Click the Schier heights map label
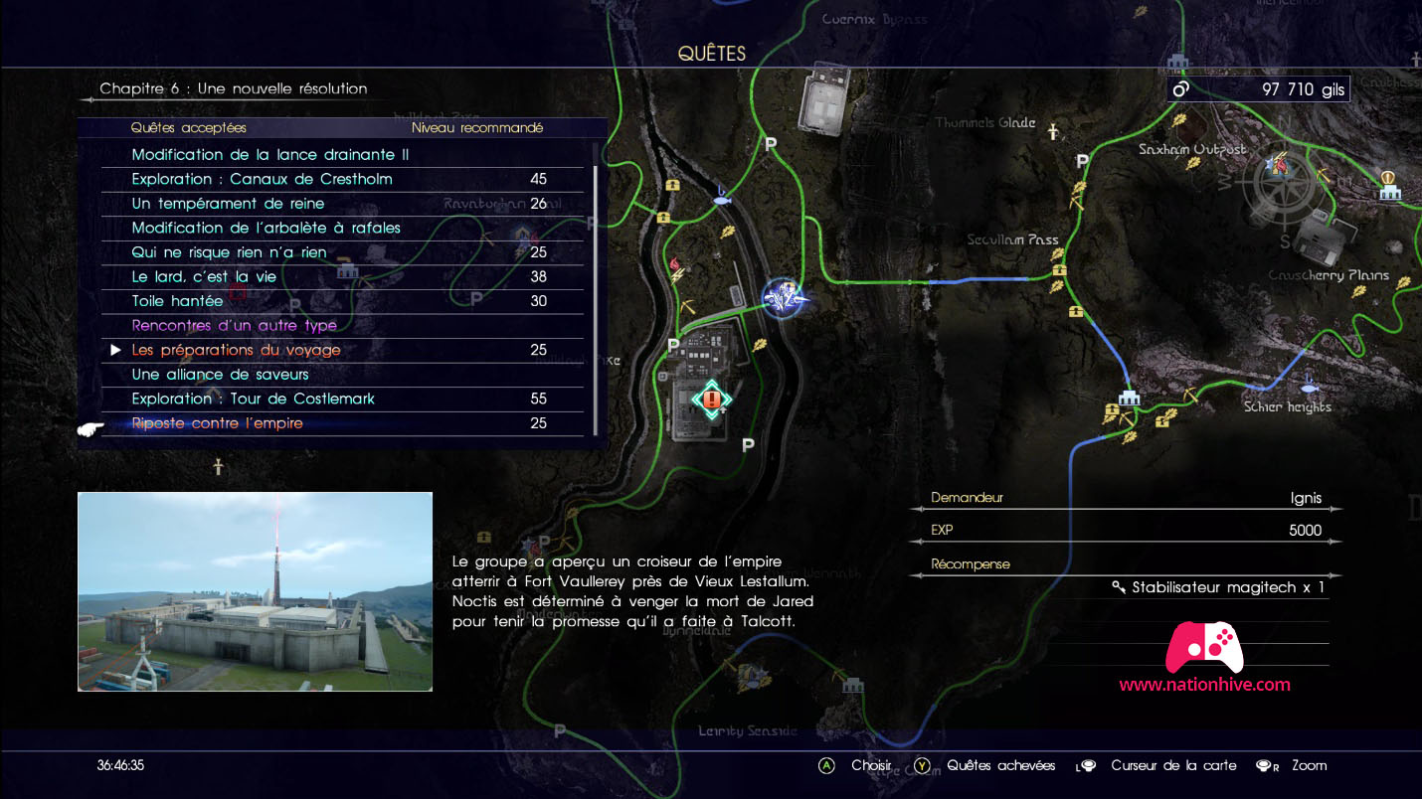The height and width of the screenshot is (799, 1422). coord(1288,407)
